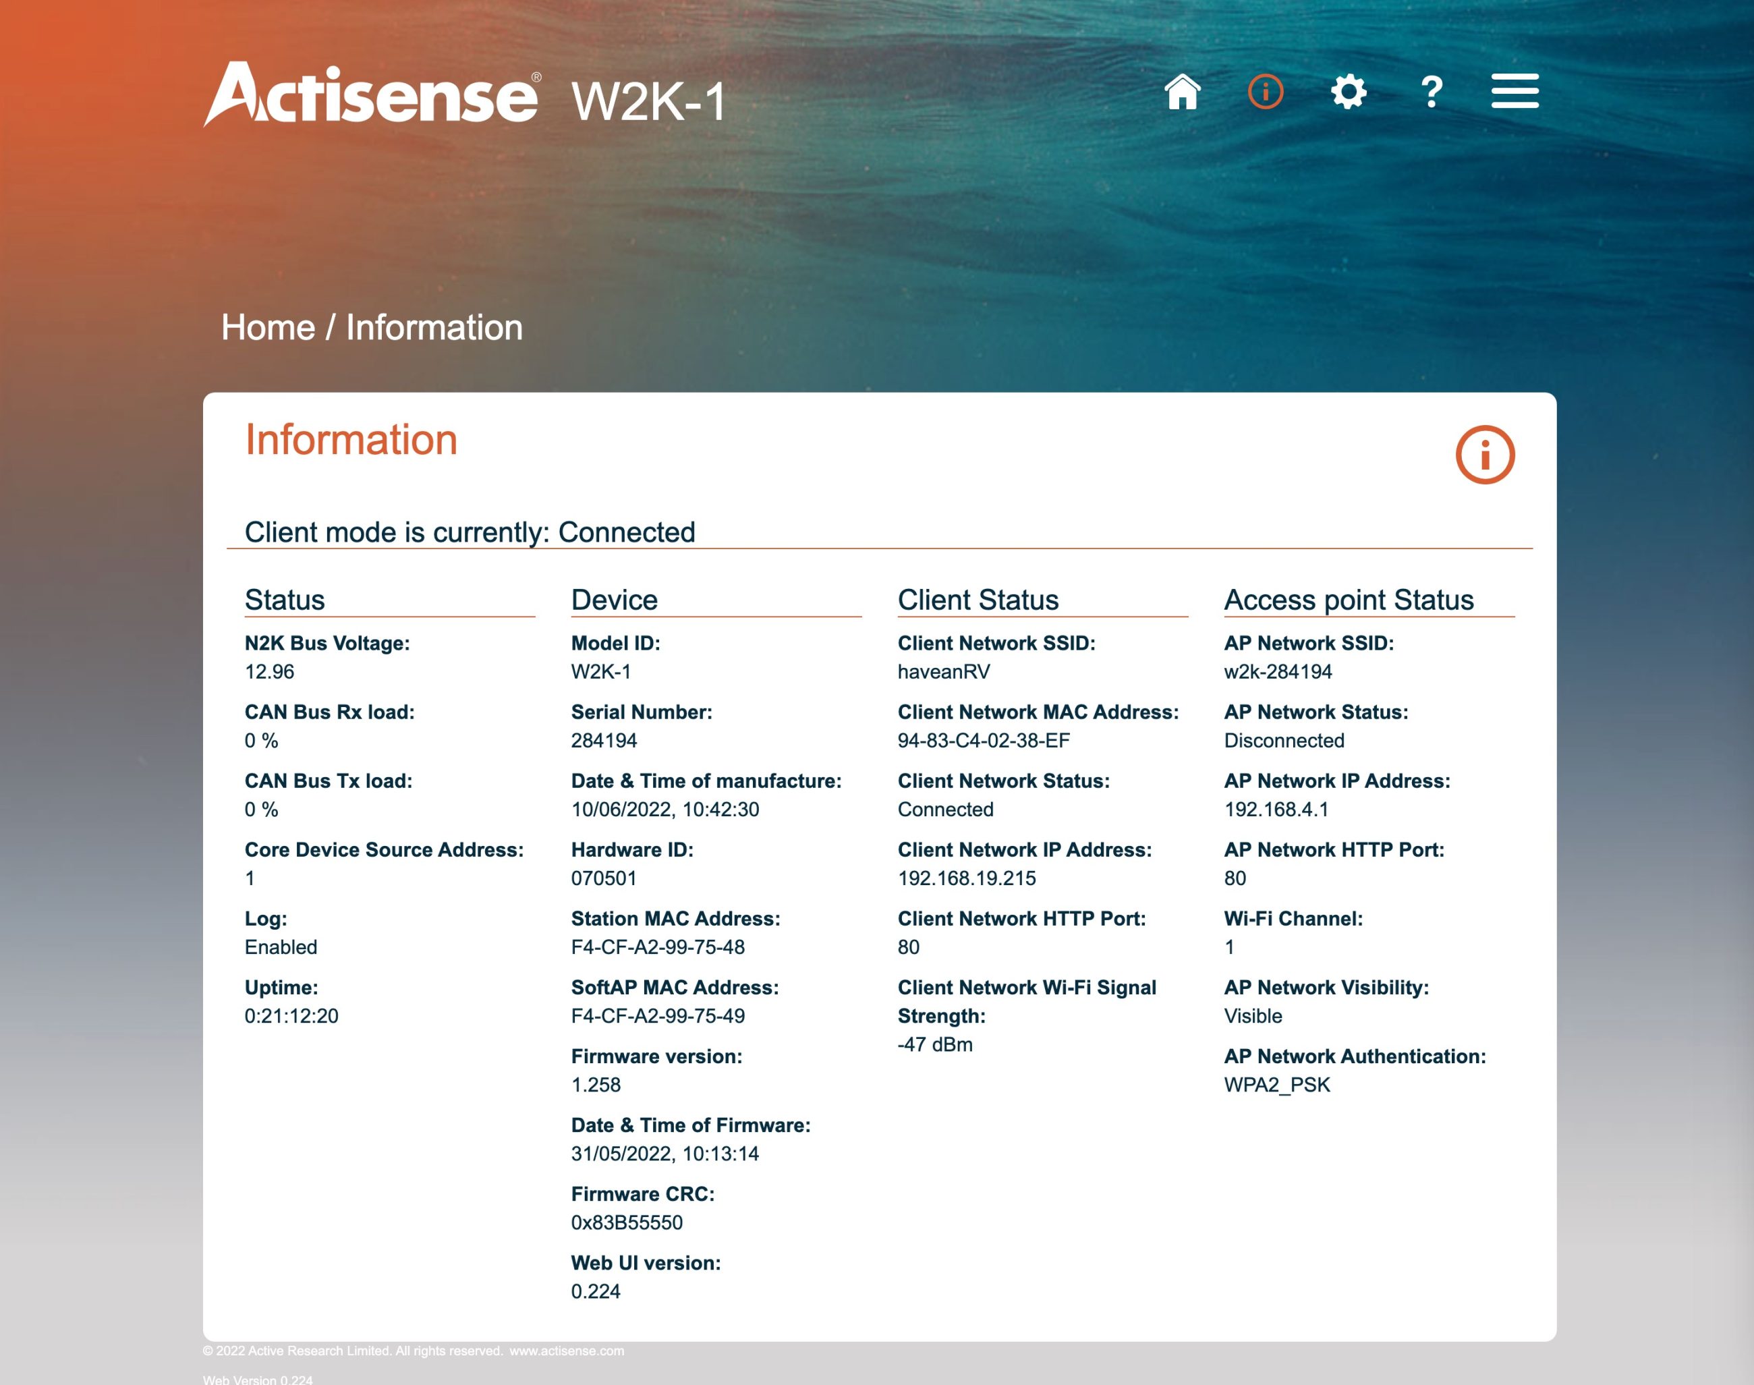Click the Client mode is currently: Connected text
The image size is (1754, 1385).
point(470,532)
